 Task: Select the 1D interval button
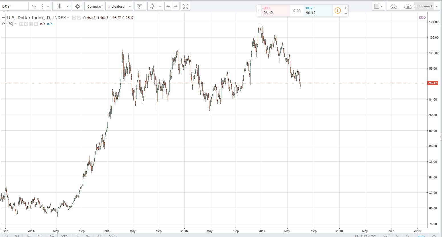[34, 6]
